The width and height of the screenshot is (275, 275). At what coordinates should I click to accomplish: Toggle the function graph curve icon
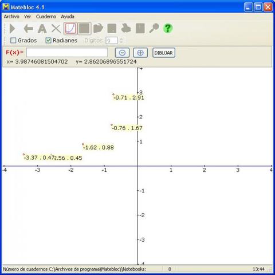(x=70, y=29)
